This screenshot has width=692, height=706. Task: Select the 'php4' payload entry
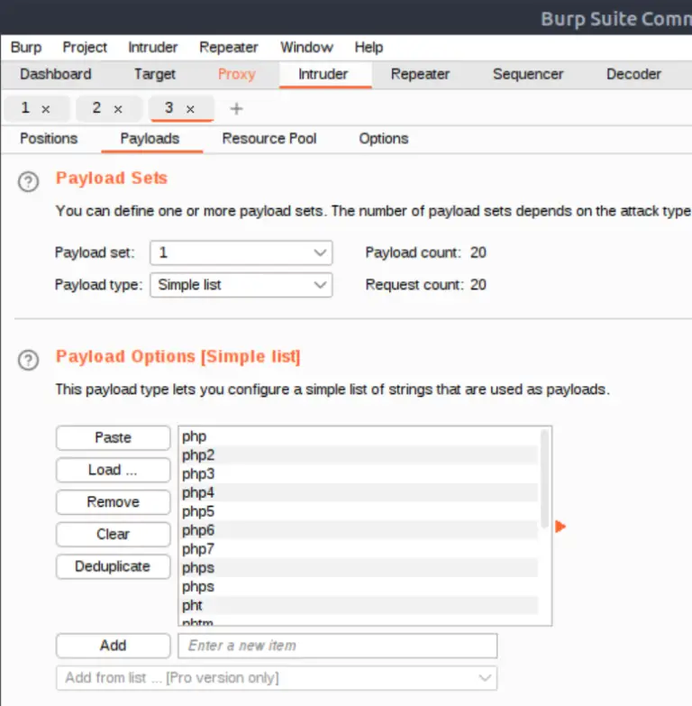click(359, 493)
